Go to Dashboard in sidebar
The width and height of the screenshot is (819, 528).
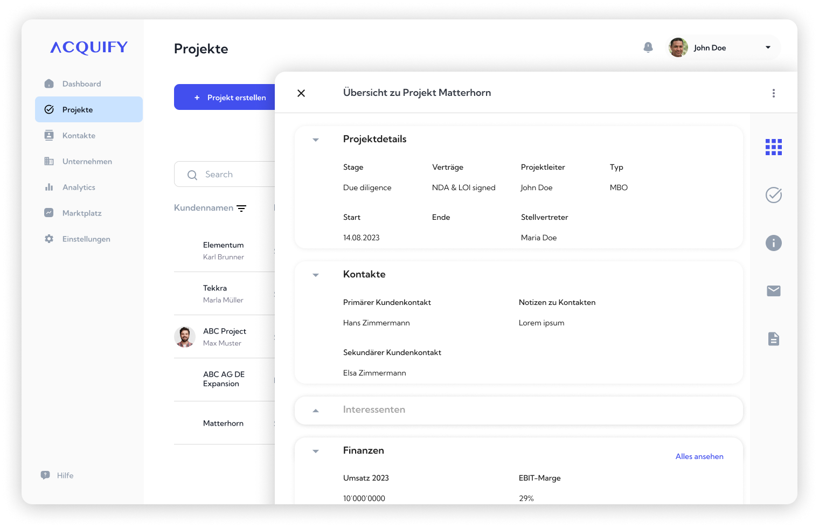click(x=81, y=84)
